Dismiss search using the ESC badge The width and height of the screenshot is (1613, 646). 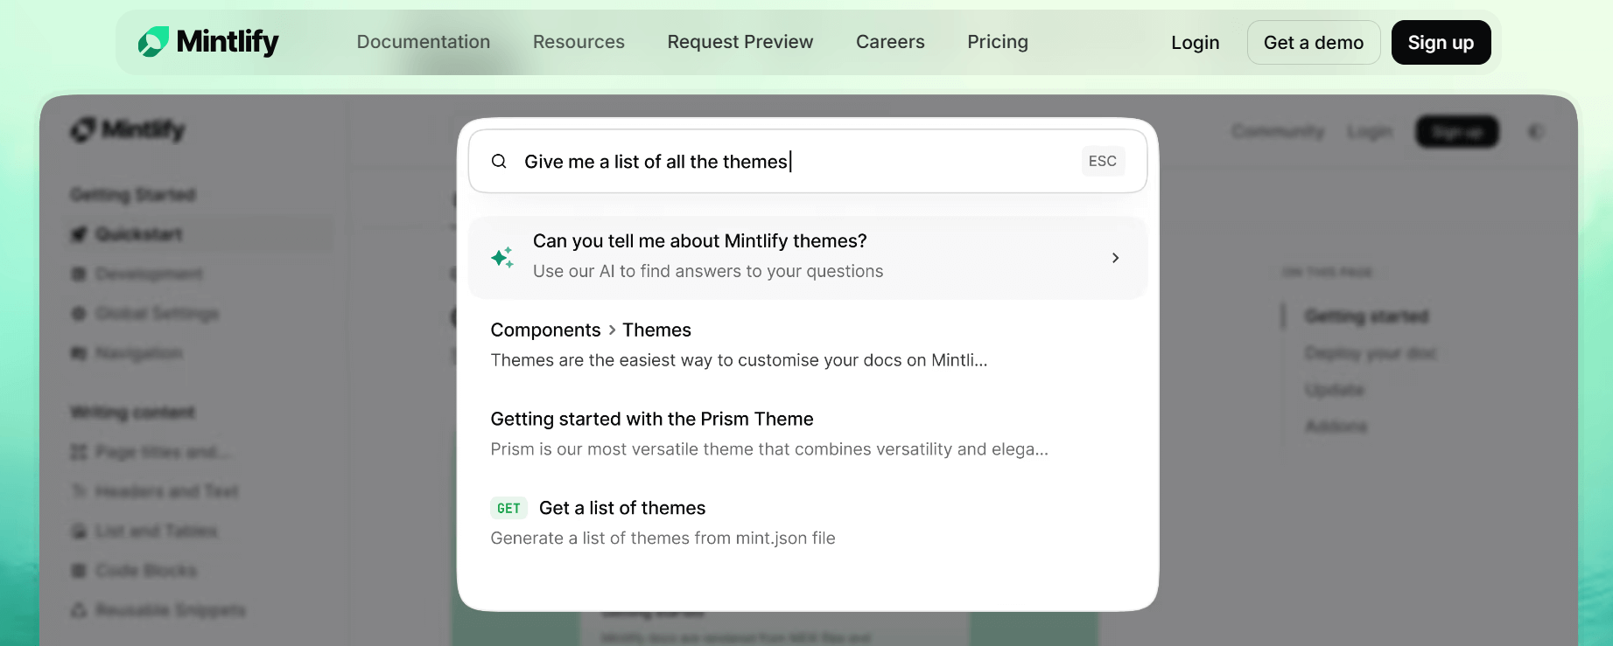tap(1103, 161)
